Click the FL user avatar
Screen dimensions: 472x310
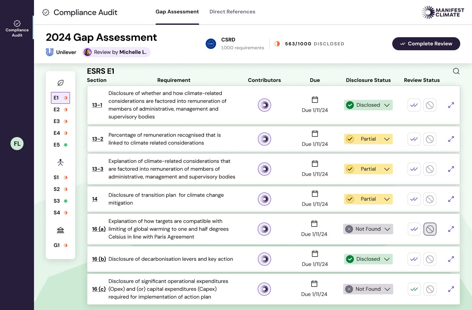pyautogui.click(x=17, y=144)
